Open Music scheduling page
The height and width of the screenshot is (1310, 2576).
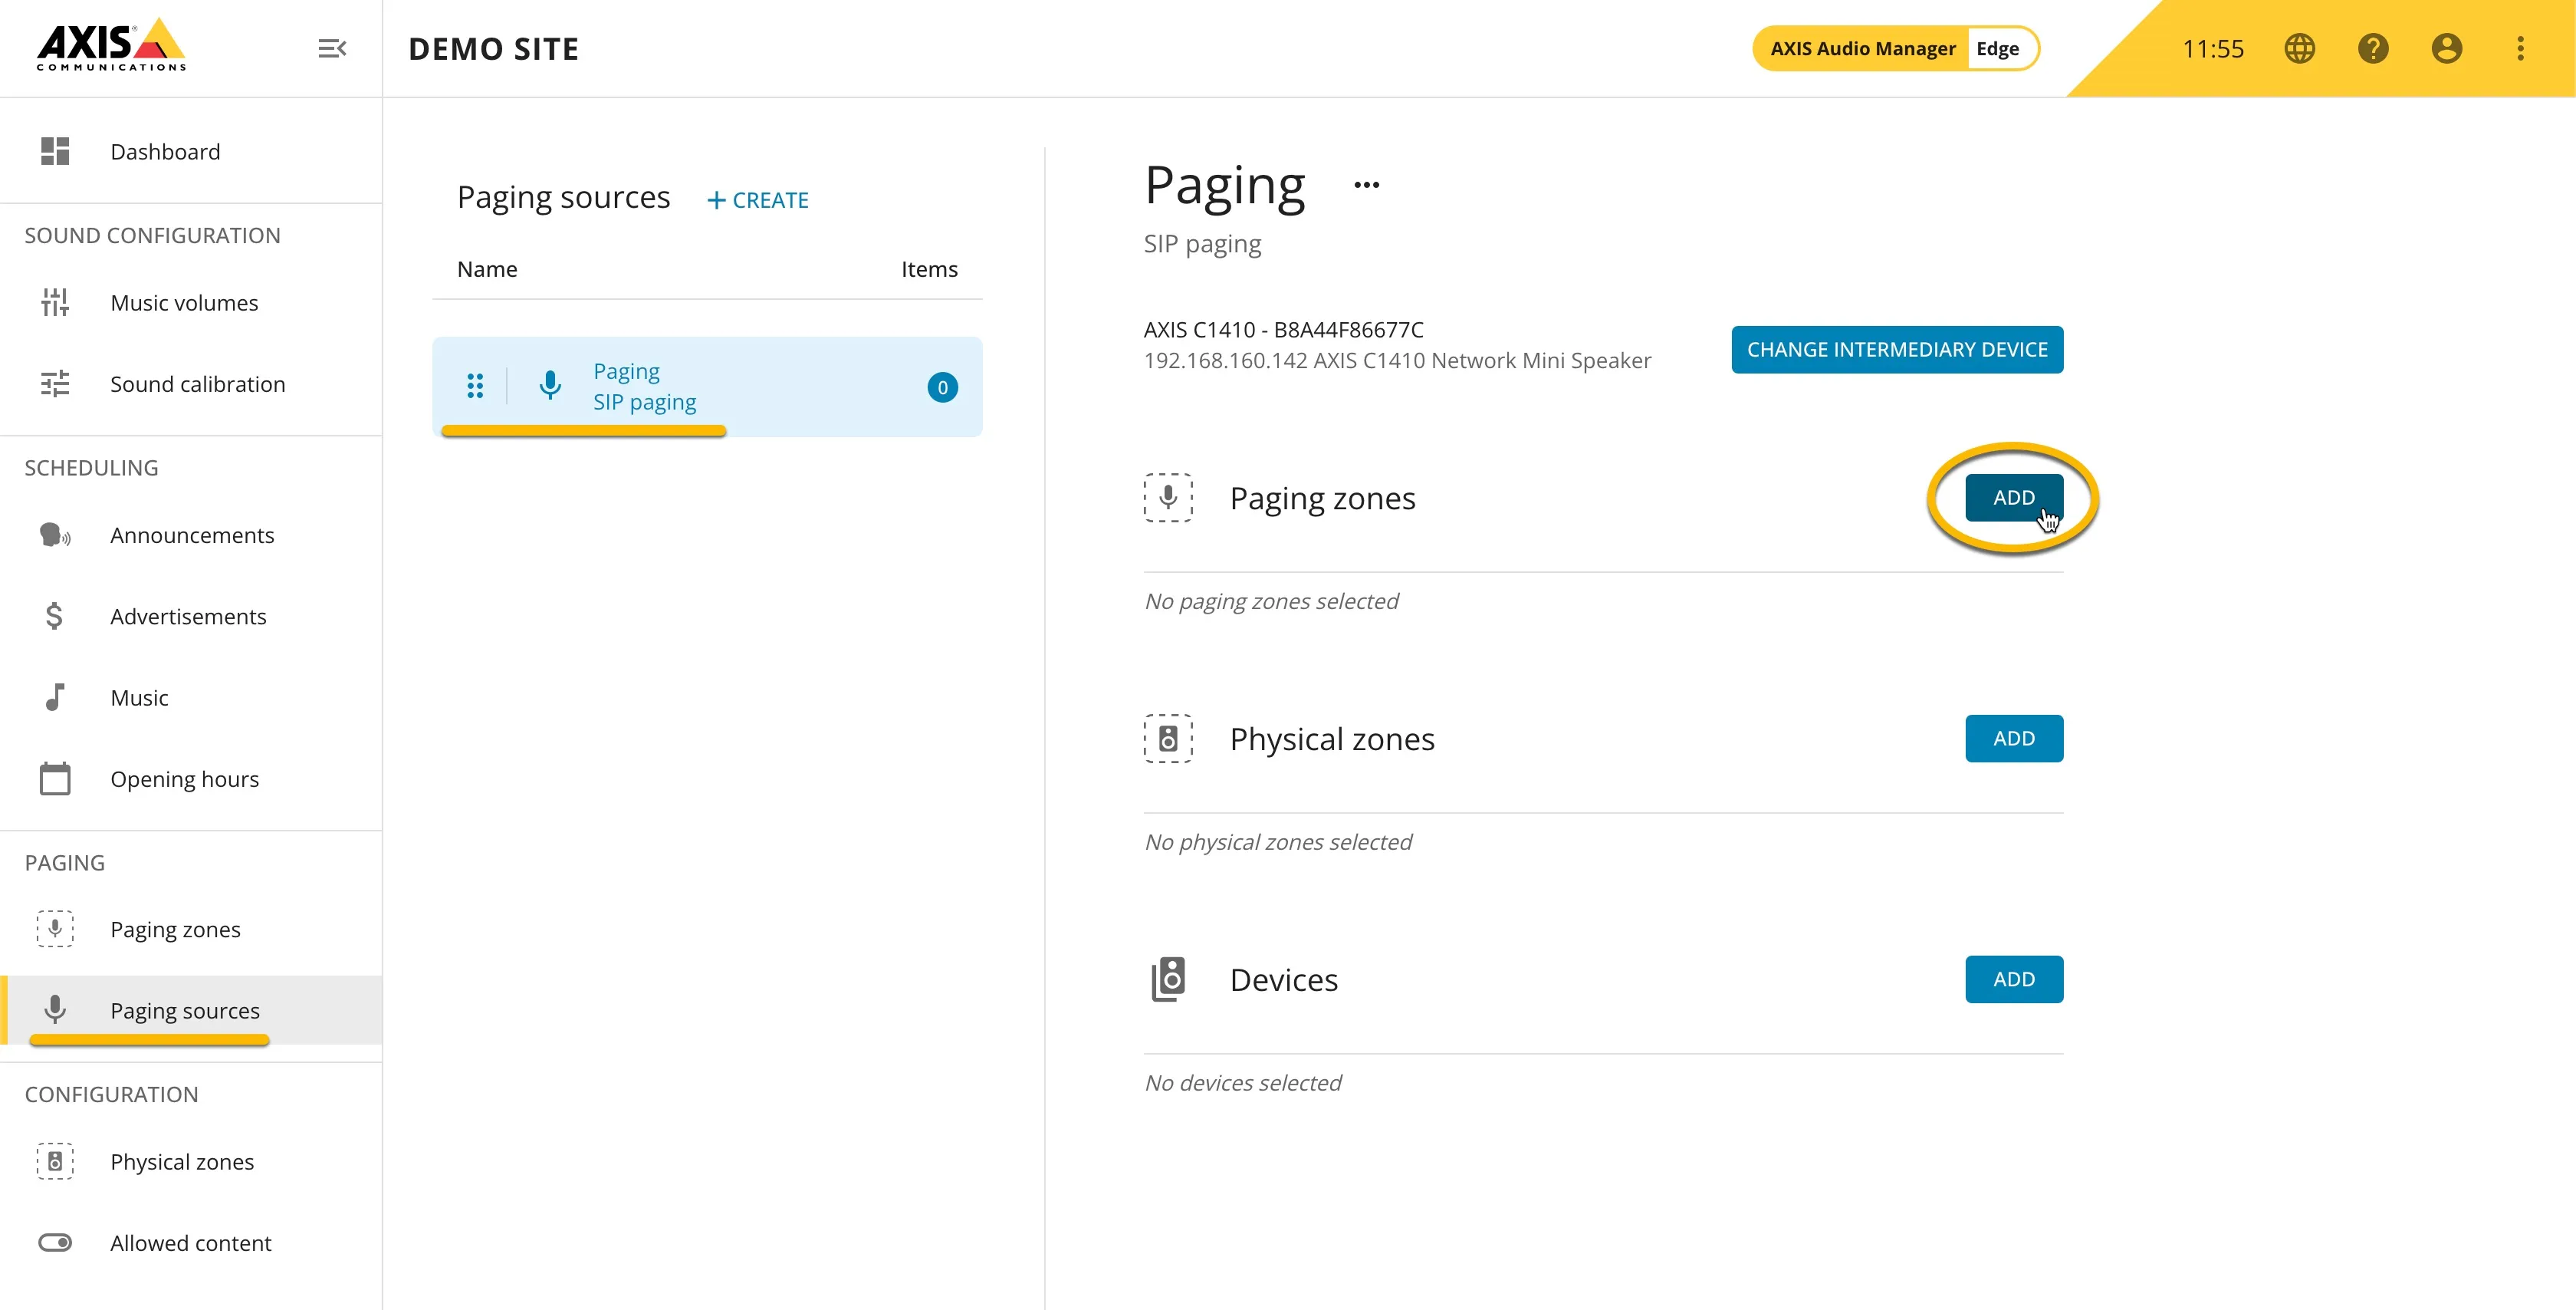191,697
